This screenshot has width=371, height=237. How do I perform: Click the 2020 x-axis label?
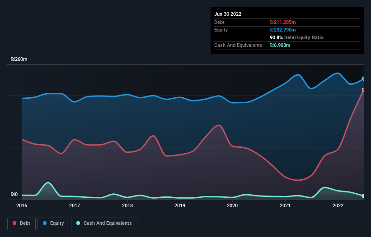pyautogui.click(x=232, y=205)
